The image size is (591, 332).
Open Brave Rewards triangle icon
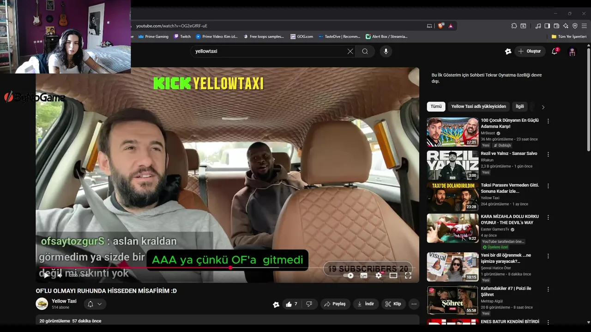tap(451, 26)
